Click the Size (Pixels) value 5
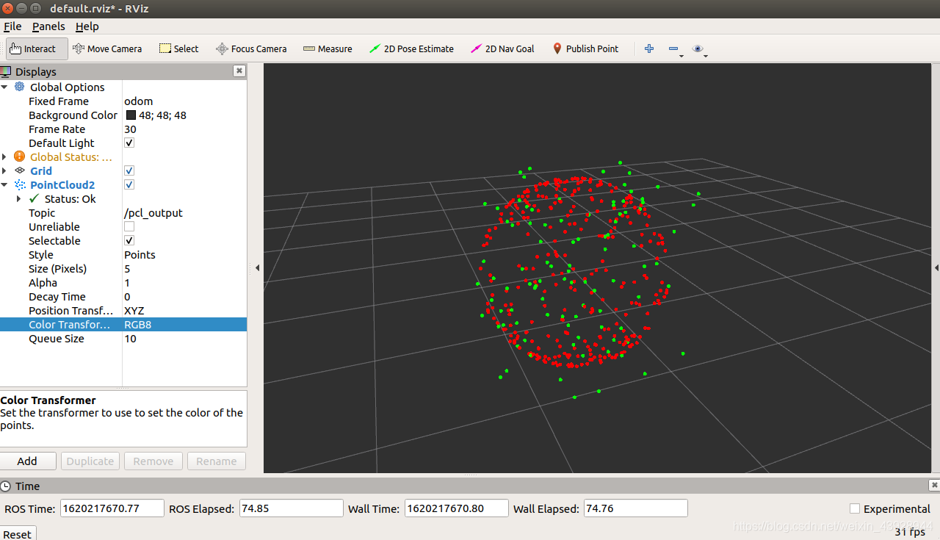Screen dimensions: 940x540 click(x=184, y=268)
